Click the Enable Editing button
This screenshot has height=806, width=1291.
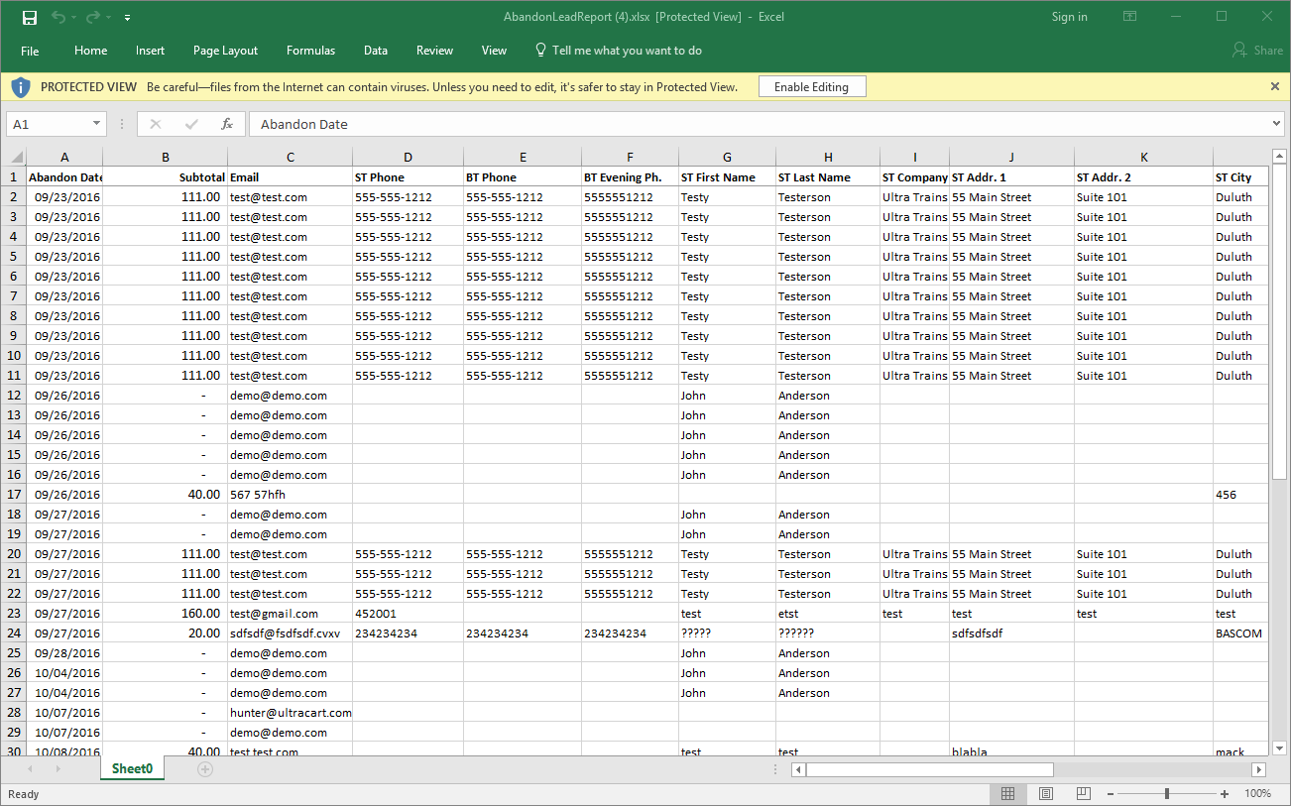pos(811,87)
